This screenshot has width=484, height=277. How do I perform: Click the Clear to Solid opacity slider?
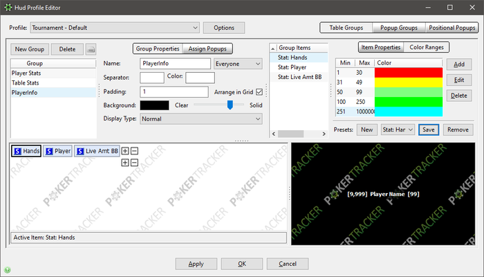coord(219,105)
